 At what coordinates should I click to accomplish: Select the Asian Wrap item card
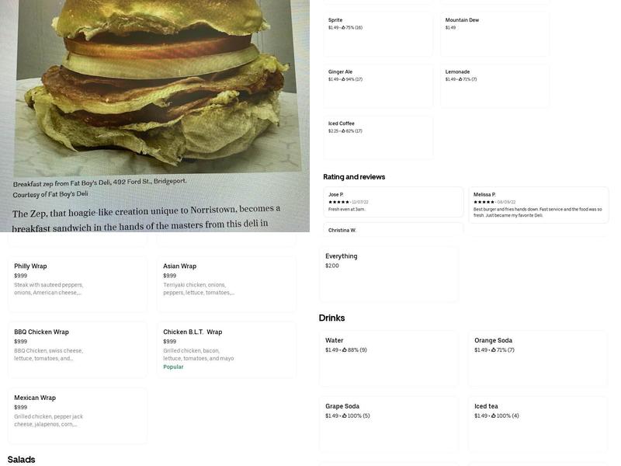(x=227, y=283)
